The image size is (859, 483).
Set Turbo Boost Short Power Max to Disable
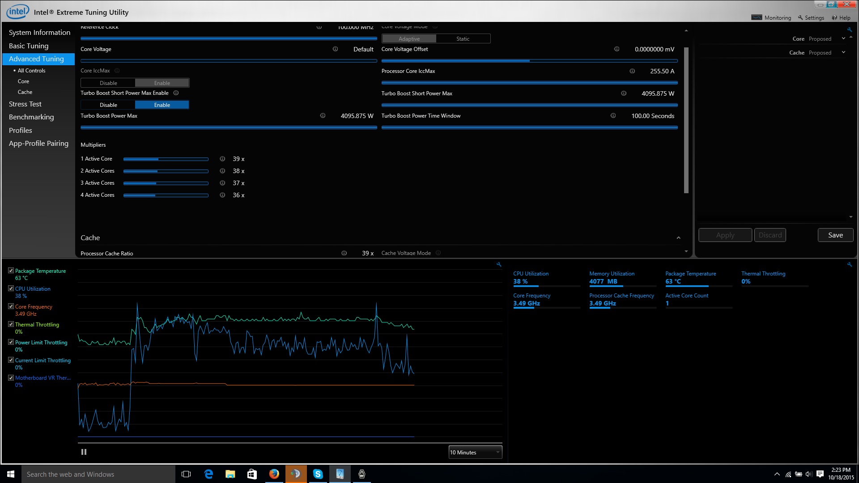[108, 105]
